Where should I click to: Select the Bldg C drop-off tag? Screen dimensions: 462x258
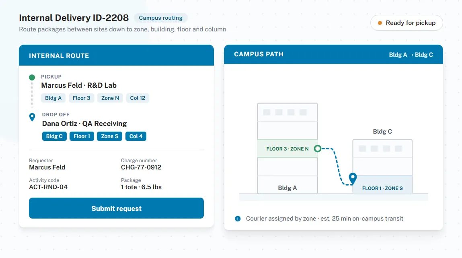tap(54, 136)
